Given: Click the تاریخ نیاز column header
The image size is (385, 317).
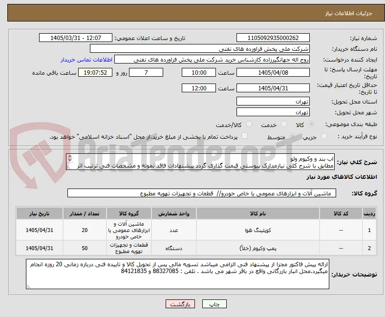Looking at the screenshot, I should 40,213.
